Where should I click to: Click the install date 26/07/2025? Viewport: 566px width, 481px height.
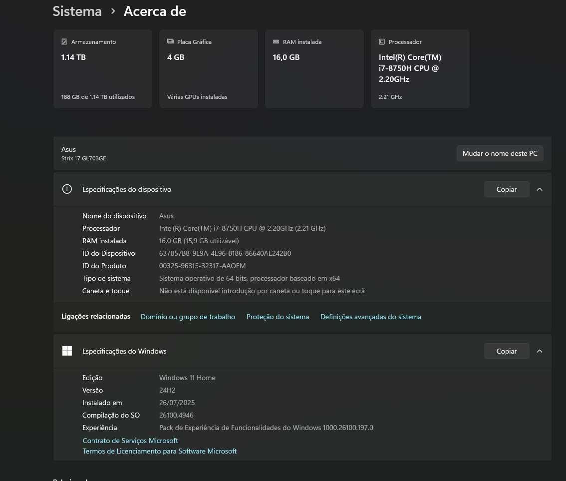(x=177, y=403)
